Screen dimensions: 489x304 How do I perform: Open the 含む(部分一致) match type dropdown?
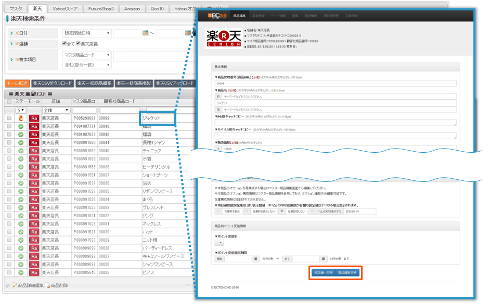click(x=87, y=65)
